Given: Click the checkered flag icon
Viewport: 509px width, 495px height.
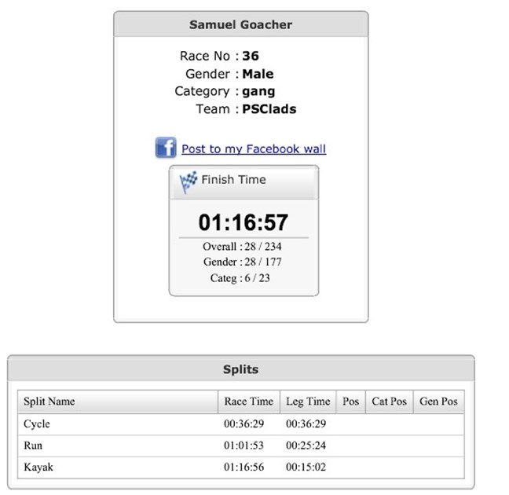Looking at the screenshot, I should click(189, 181).
